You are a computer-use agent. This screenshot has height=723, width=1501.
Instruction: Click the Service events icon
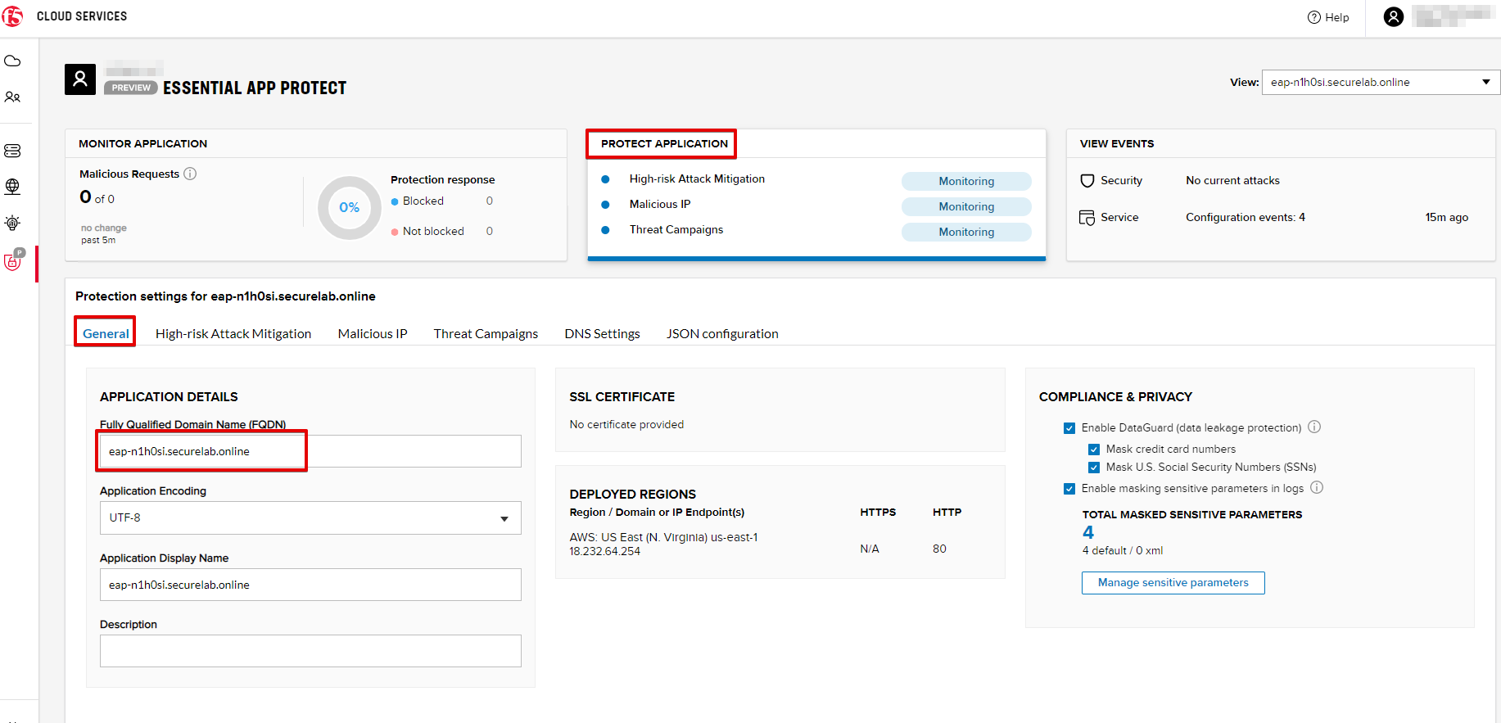pos(1087,218)
